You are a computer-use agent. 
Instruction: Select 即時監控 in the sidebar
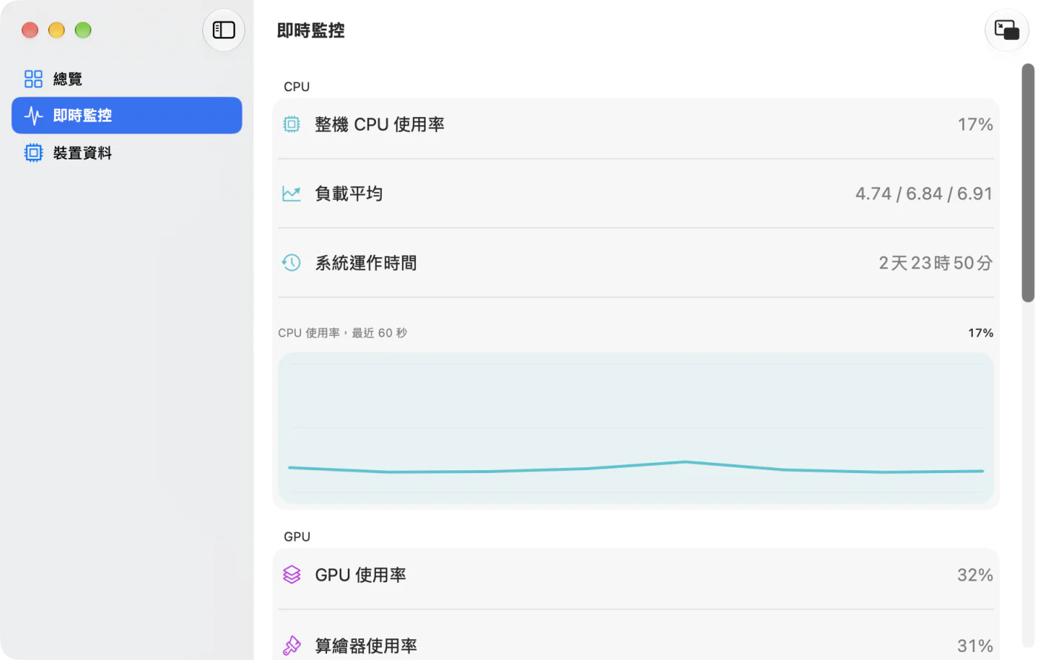tap(127, 116)
